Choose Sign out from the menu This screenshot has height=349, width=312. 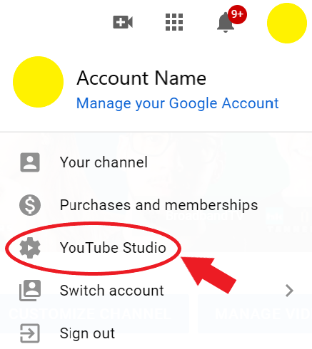[x=156, y=333]
